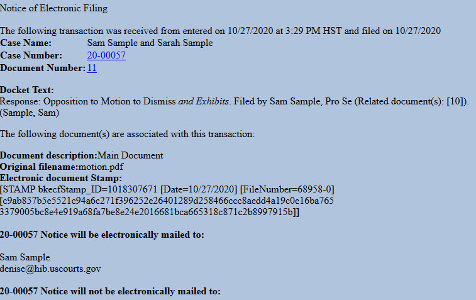
Task: Click the related document [10] reference
Action: 455,101
